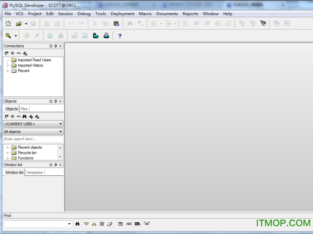Image resolution: width=313 pixels, height=234 pixels.
Task: Select the Window list tab
Action: pyautogui.click(x=14, y=173)
